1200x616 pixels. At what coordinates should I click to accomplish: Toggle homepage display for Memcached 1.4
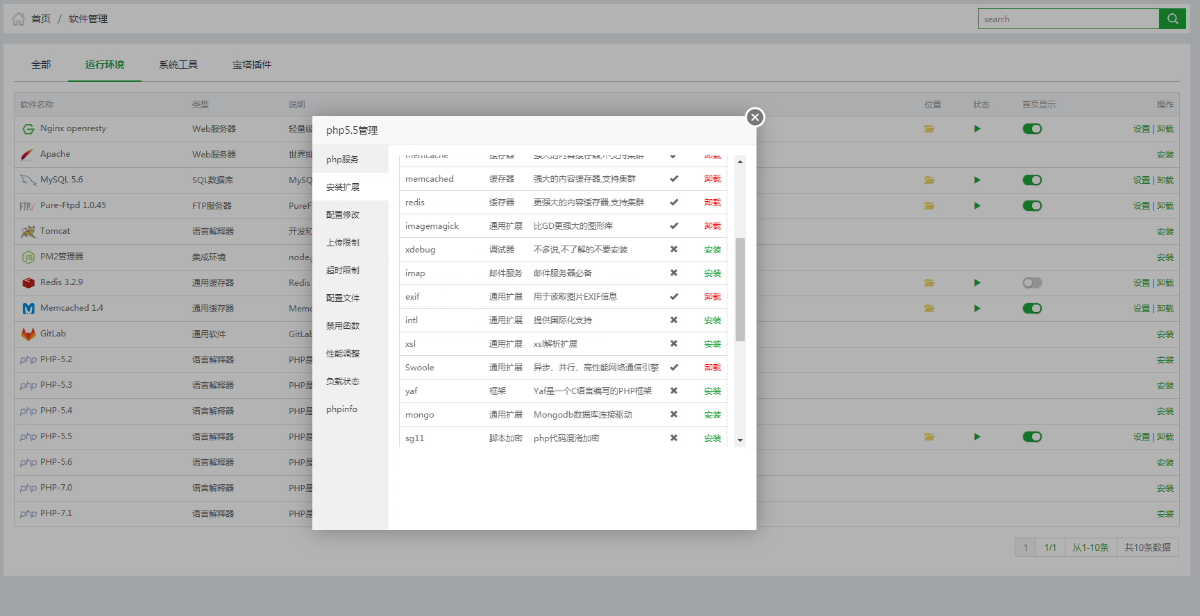(x=1032, y=309)
